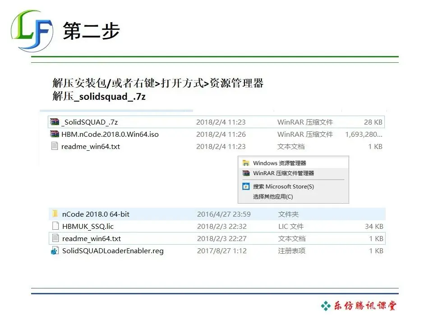Image resolution: width=433 pixels, height=325 pixels.
Task: Click the date in the _SolidSQUAD_.7z row
Action: (x=221, y=122)
